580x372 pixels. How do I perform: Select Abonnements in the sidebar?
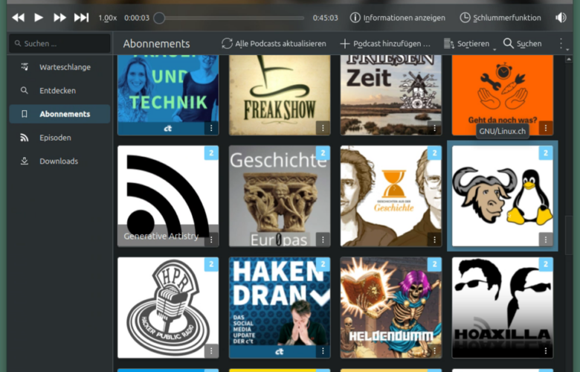tap(60, 114)
